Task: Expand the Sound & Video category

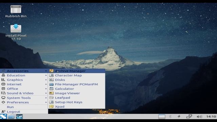Action: pos(24,93)
